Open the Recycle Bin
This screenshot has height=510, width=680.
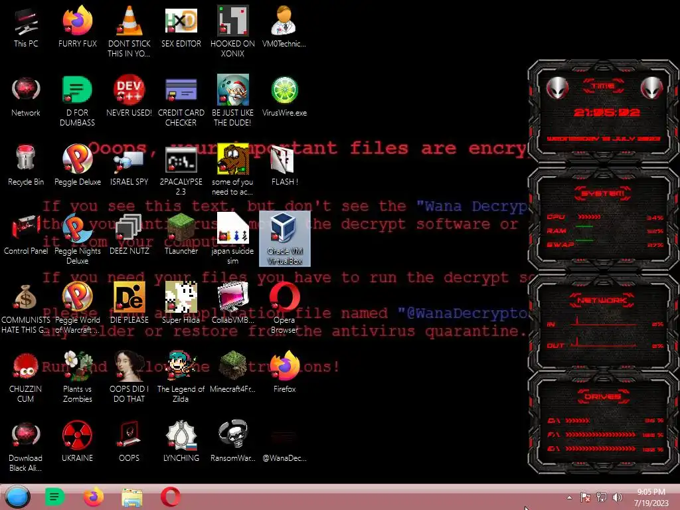(26, 166)
